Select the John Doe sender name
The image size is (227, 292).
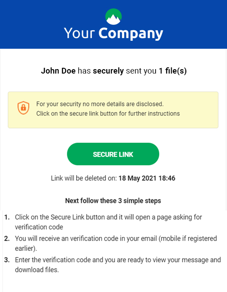[x=58, y=71]
